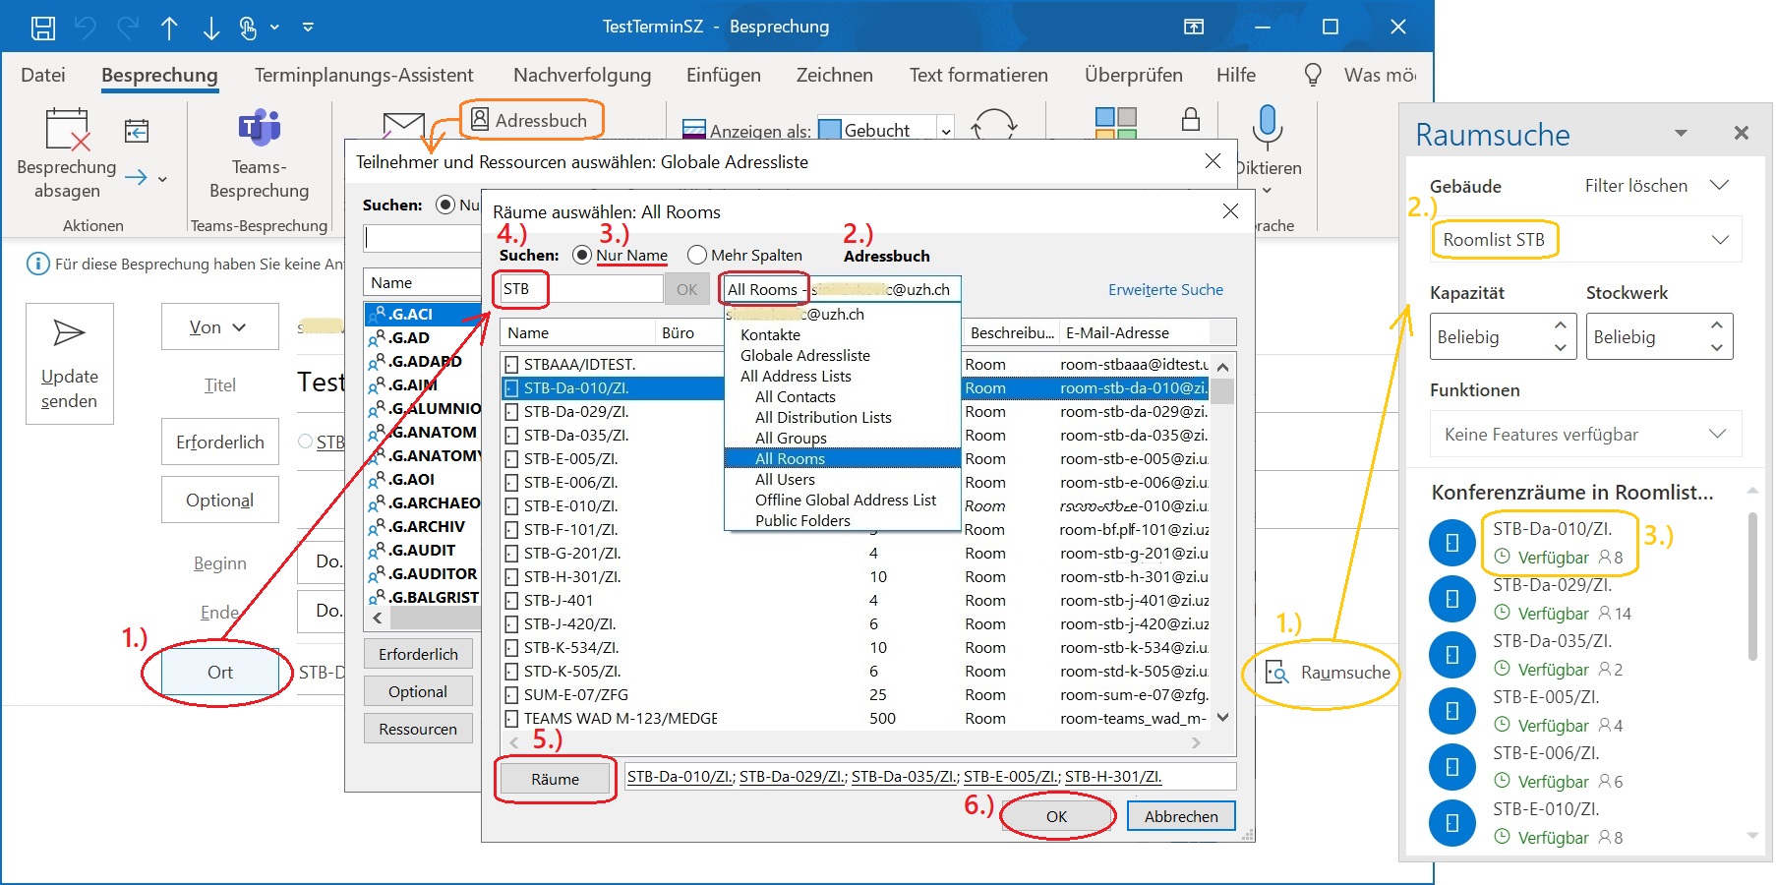Click the 'Räume' button in dialog
The image size is (1776, 885).
[555, 779]
